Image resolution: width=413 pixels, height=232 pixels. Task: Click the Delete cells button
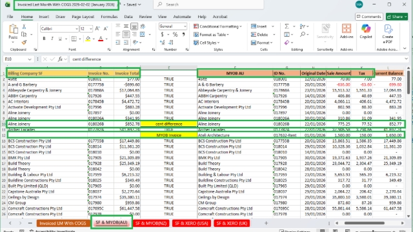coord(259,34)
